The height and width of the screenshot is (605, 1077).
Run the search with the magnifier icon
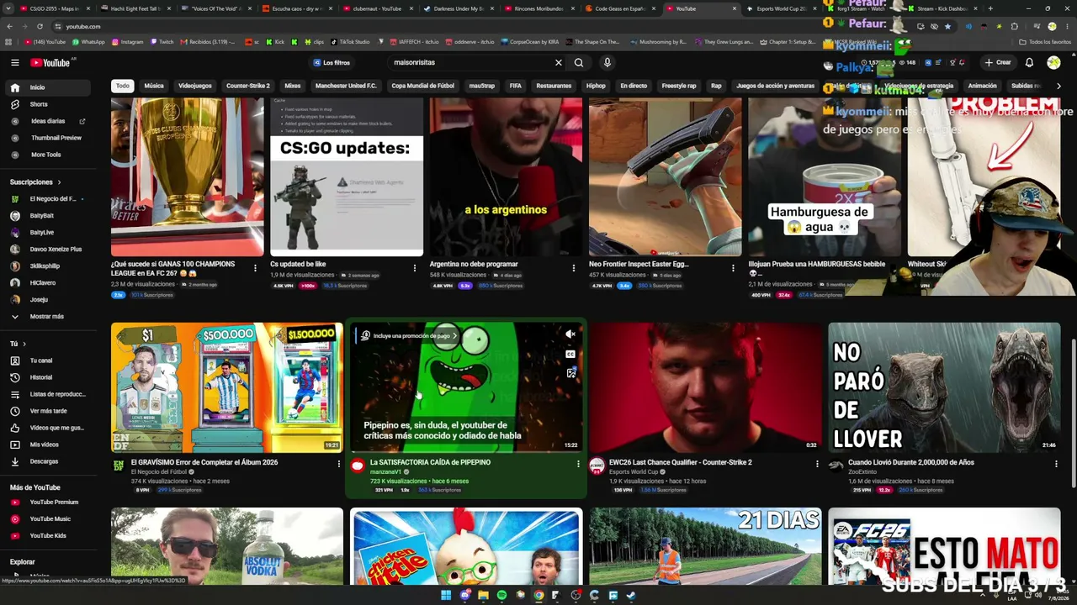pos(579,62)
